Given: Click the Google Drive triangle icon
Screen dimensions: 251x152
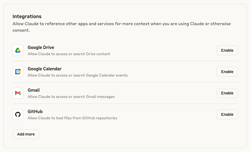Looking at the screenshot, I should (x=18, y=50).
